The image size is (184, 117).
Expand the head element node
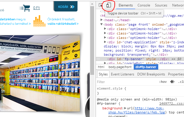coord(101,20)
